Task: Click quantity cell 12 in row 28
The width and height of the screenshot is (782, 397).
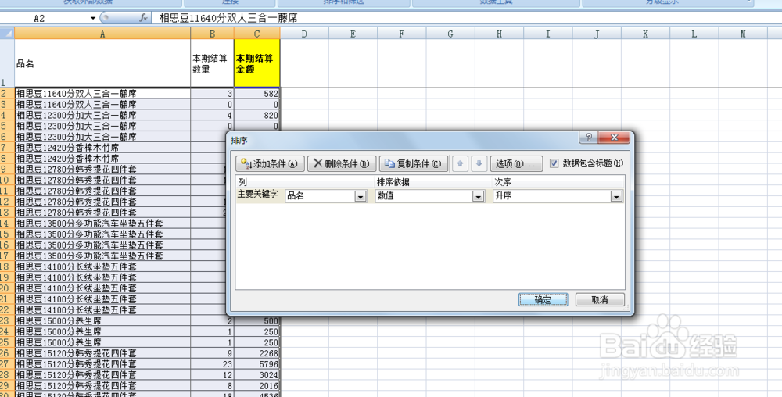Action: tap(212, 374)
